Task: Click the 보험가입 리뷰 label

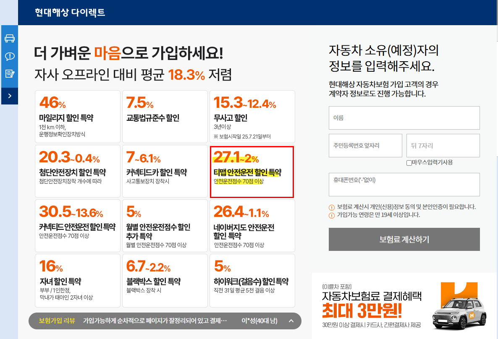Action: 57,321
